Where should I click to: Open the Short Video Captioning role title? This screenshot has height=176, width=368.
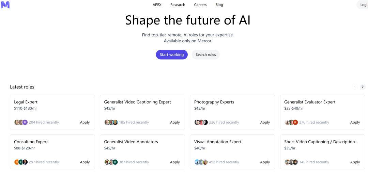coord(321,142)
